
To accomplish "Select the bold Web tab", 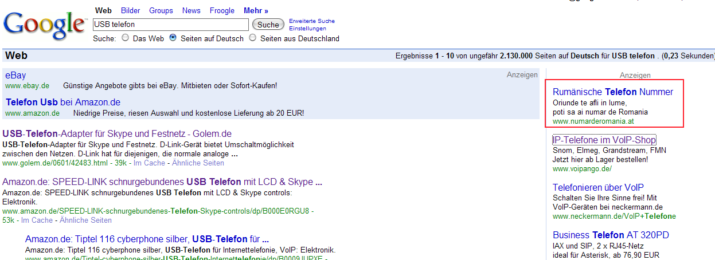I will click(103, 10).
